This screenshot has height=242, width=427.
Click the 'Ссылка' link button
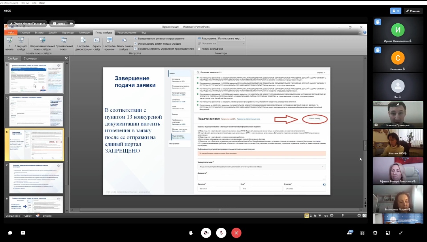point(412,11)
